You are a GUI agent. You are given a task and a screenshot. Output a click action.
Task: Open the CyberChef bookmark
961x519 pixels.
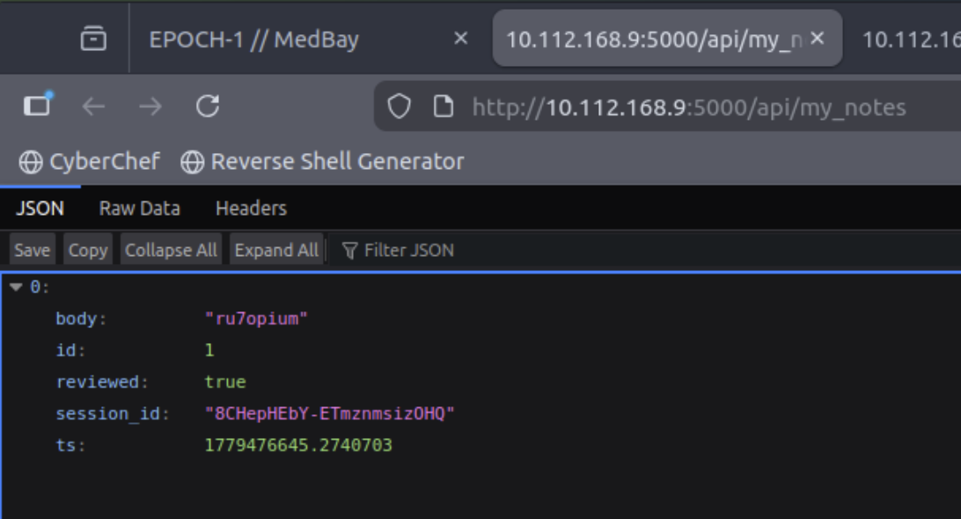click(x=89, y=162)
